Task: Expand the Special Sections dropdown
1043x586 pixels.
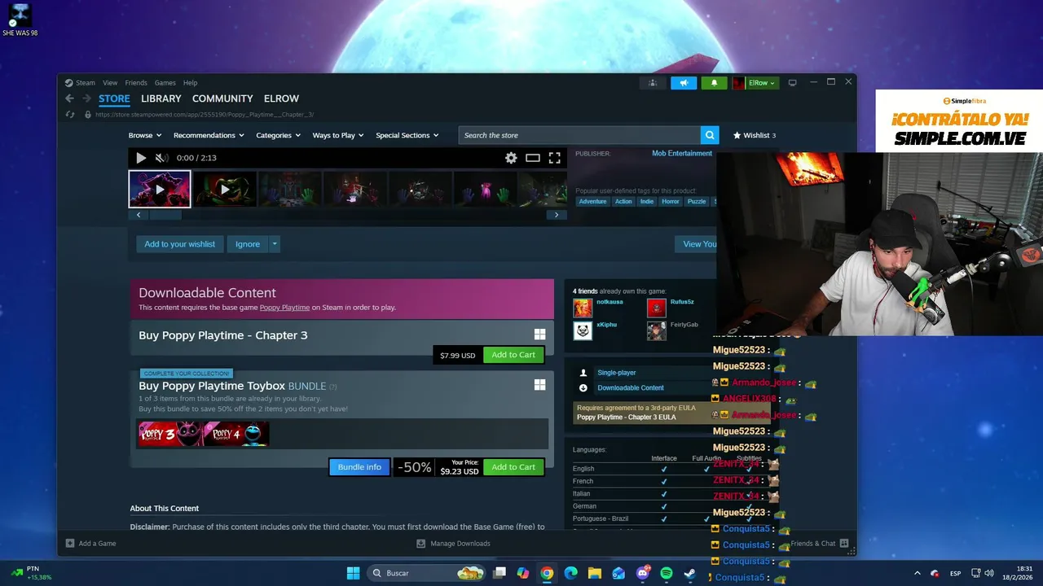Action: [x=407, y=135]
